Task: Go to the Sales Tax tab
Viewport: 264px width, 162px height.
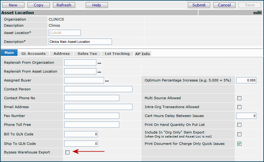Action: 87,54
